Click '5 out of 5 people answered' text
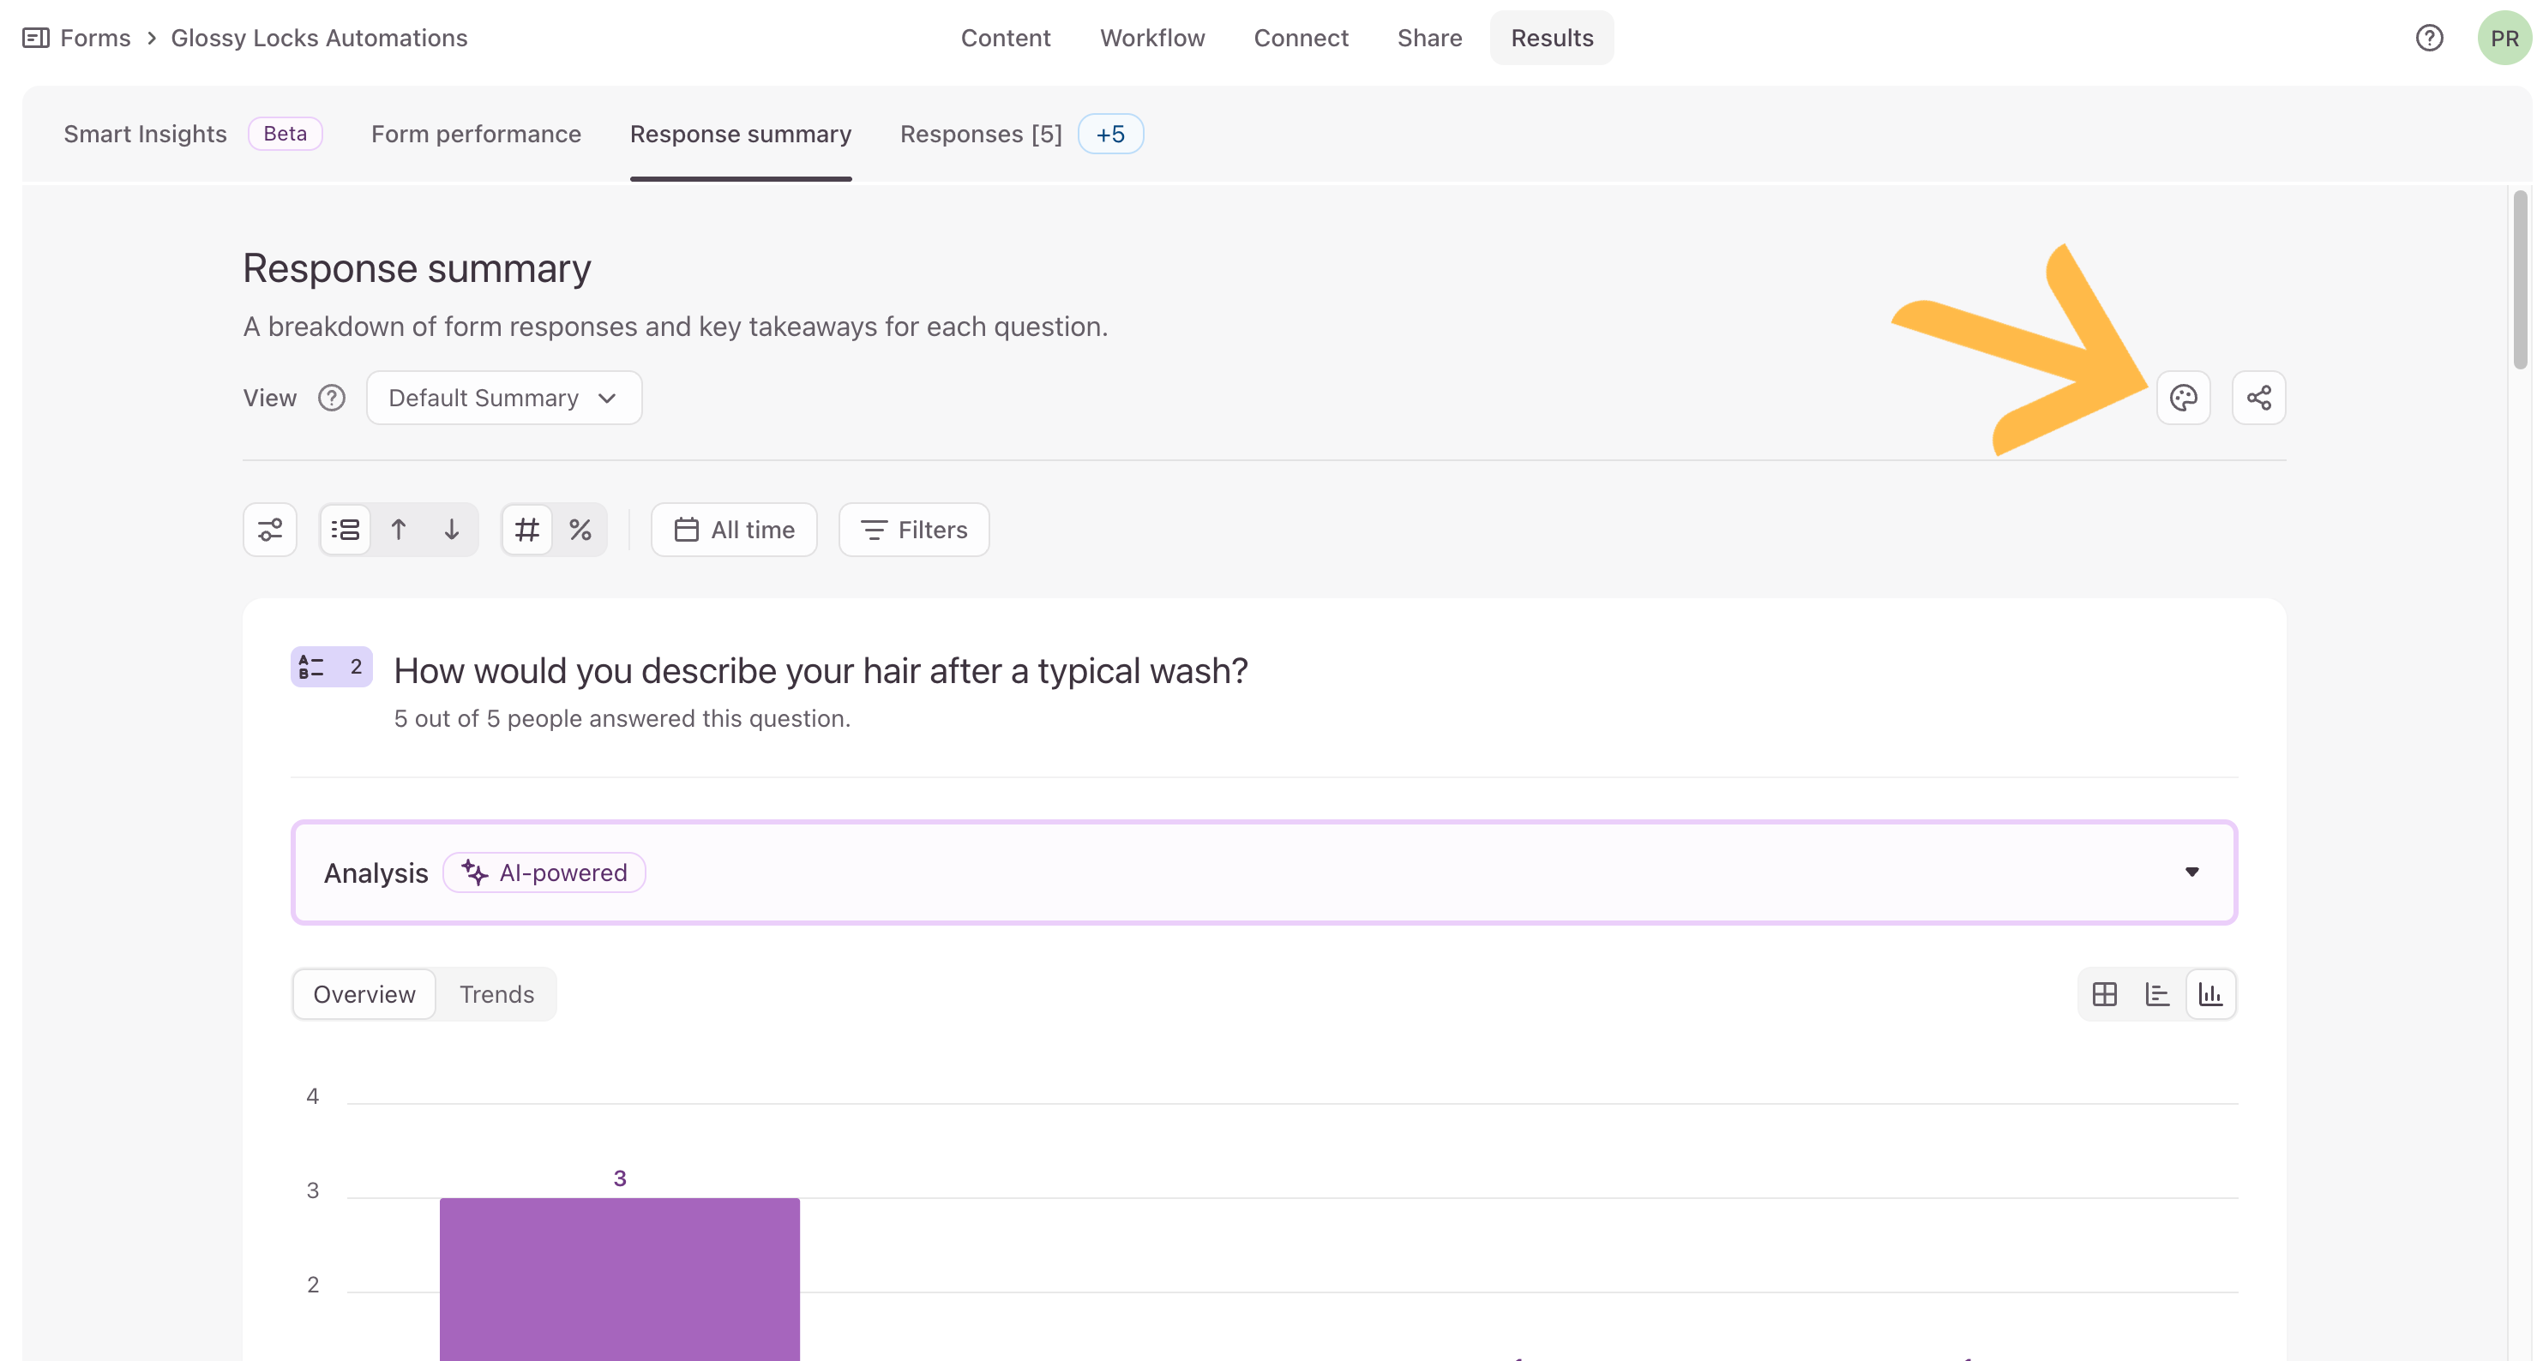Viewport: 2543px width, 1361px height. [622, 718]
